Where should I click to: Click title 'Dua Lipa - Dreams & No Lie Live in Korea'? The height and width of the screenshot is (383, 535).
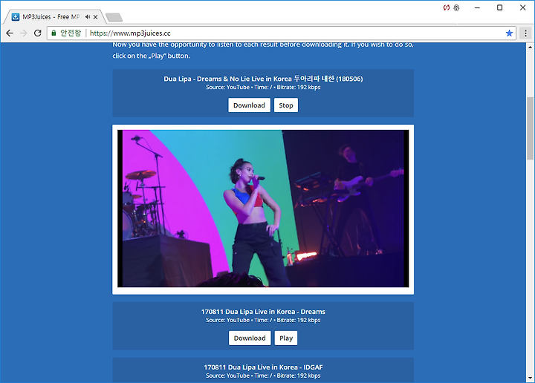coord(263,79)
